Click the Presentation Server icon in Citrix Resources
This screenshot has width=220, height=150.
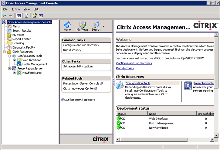188,86
